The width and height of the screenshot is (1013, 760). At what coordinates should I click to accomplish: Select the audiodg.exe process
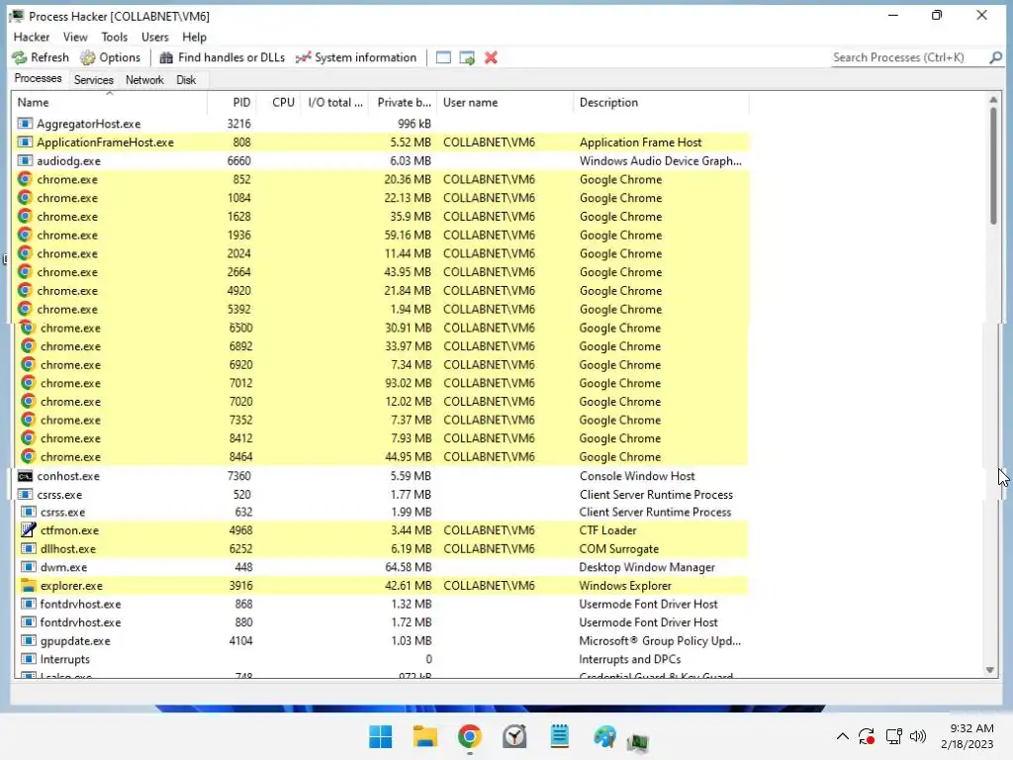(381, 161)
